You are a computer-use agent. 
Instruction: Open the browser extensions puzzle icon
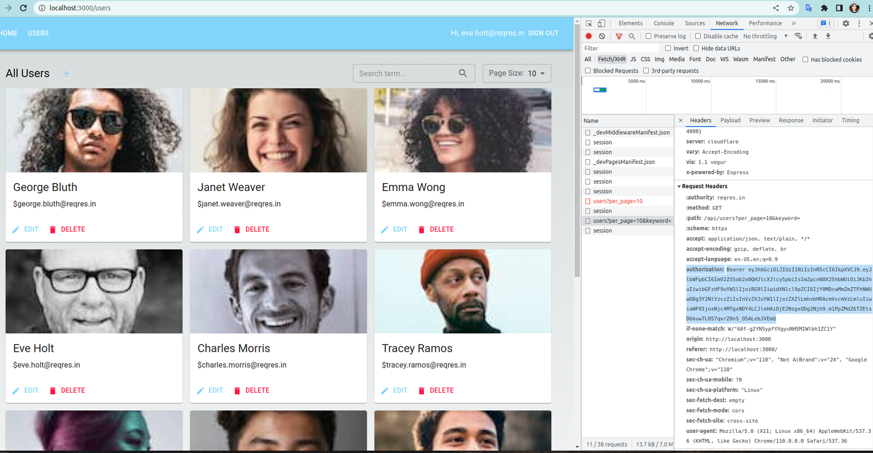click(824, 8)
